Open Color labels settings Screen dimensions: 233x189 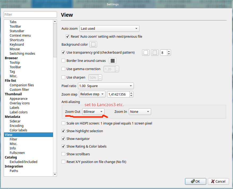pyautogui.click(x=19, y=130)
